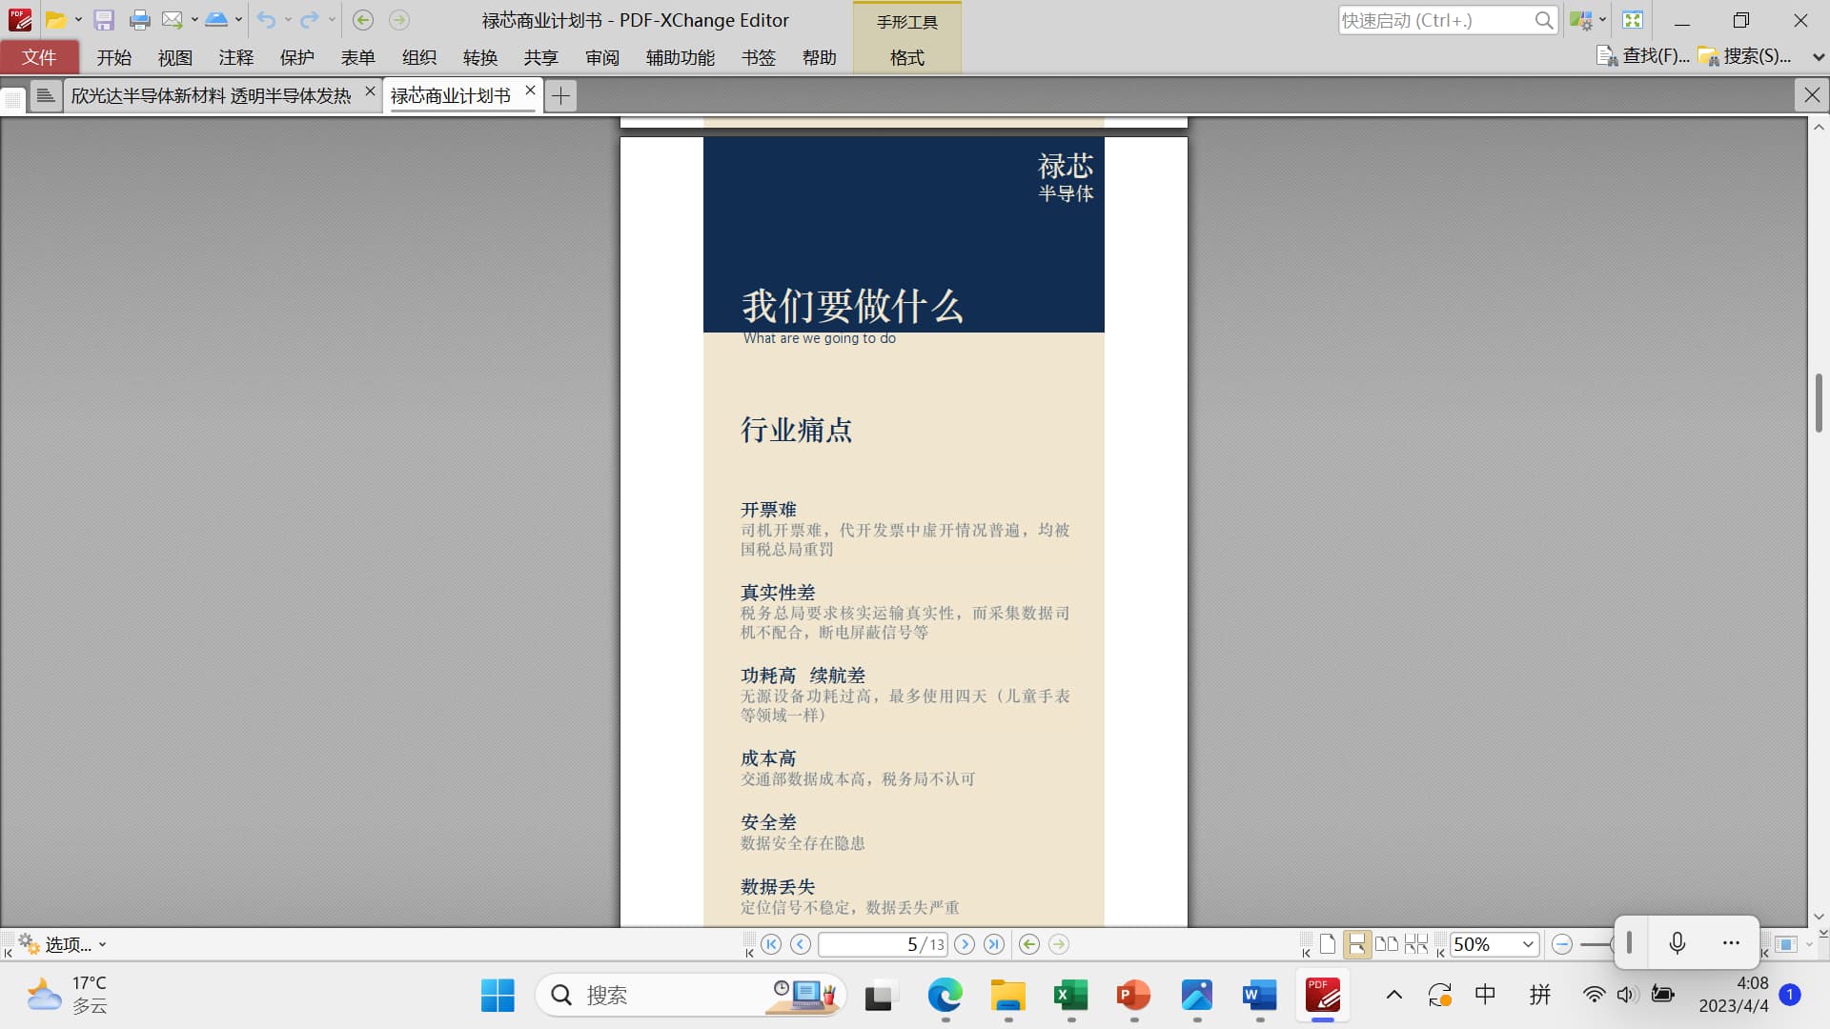Click the Save icon in quick toolbar
Screen dimensions: 1830x1029
(104, 20)
